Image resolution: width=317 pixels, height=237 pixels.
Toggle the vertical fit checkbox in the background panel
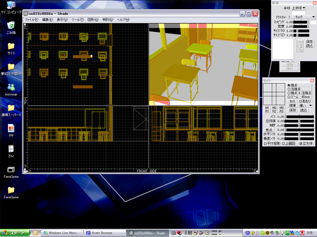click(x=300, y=46)
